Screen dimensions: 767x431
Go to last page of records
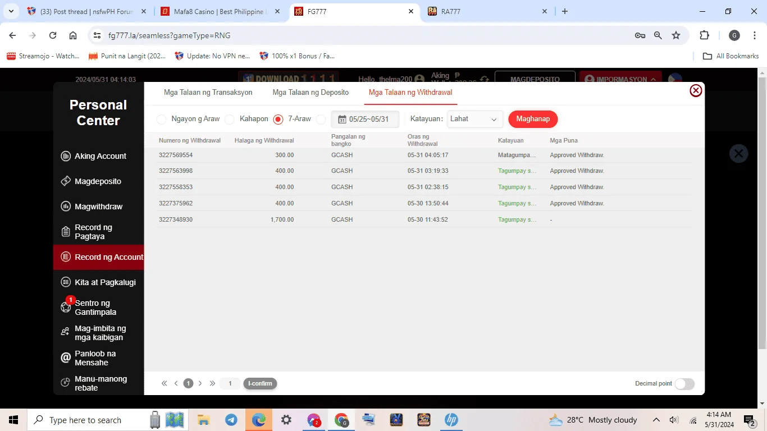212,383
